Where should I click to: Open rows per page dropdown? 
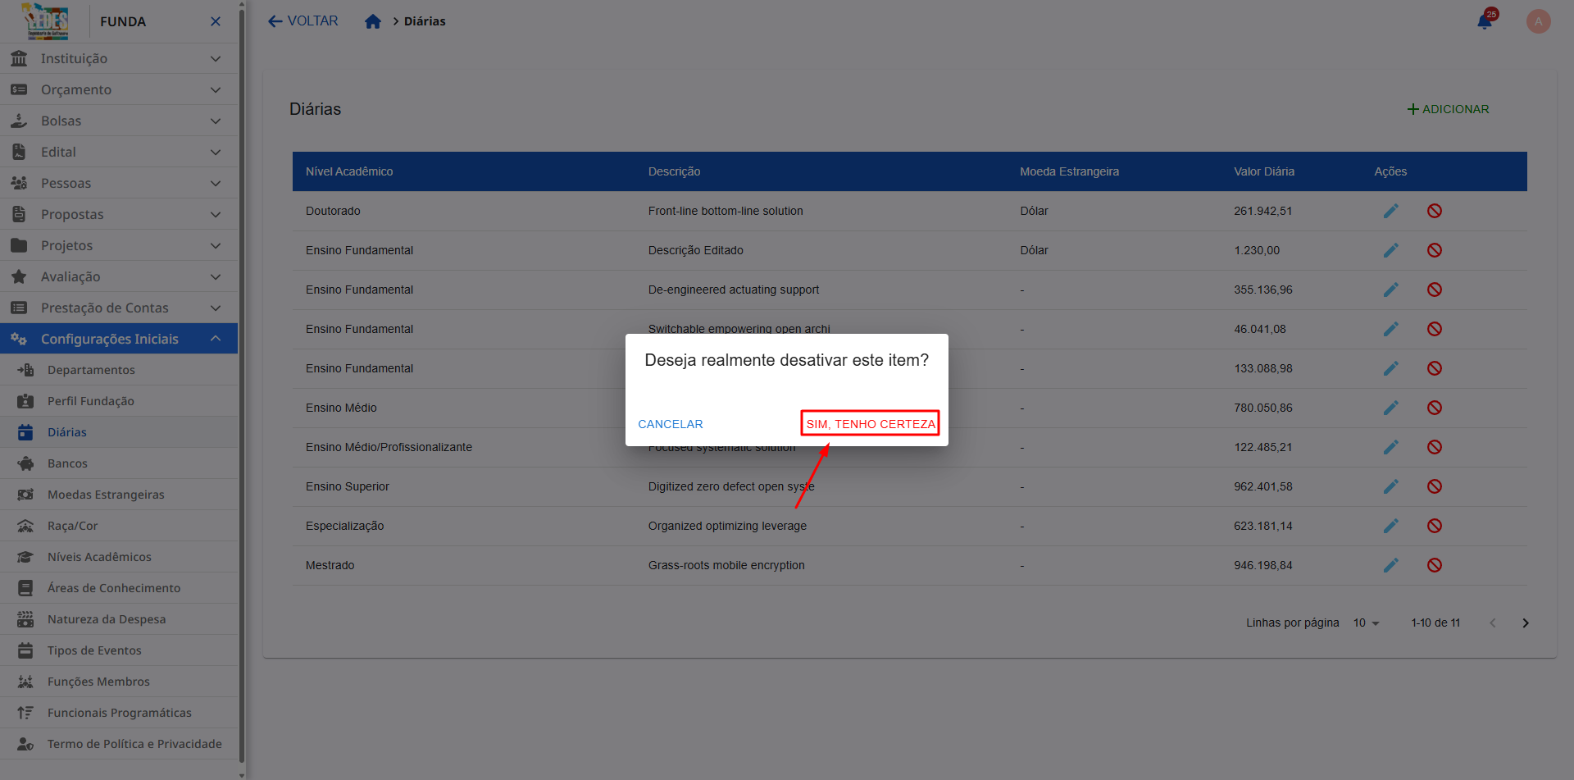pos(1367,623)
